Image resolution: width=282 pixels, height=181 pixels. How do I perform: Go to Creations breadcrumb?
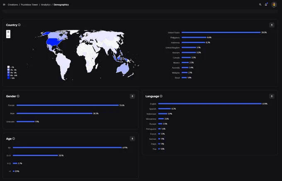click(x=13, y=5)
